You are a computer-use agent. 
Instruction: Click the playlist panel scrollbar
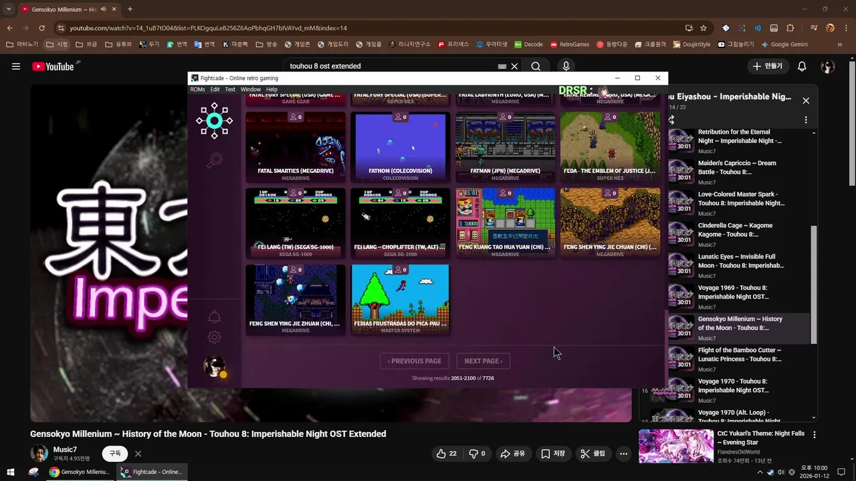pos(814,285)
